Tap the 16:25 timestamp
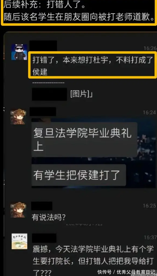Screen dimensions: 157x276 149,206
